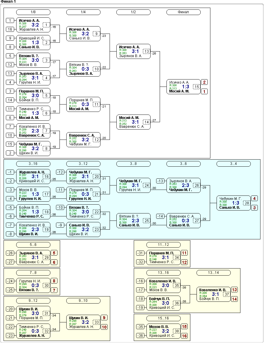This screenshot has width=264, height=343.
Task: Open match 21 Поршнев vs Гурулев 0:3
Action: [x=83, y=194]
